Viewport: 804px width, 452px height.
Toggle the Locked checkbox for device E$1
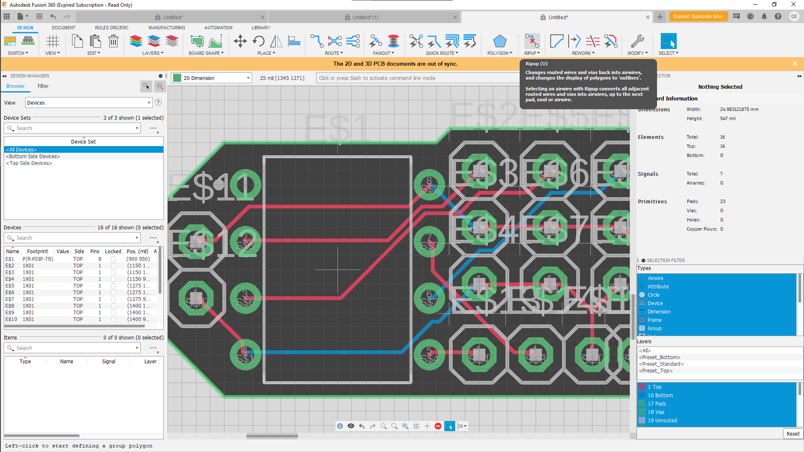113,259
